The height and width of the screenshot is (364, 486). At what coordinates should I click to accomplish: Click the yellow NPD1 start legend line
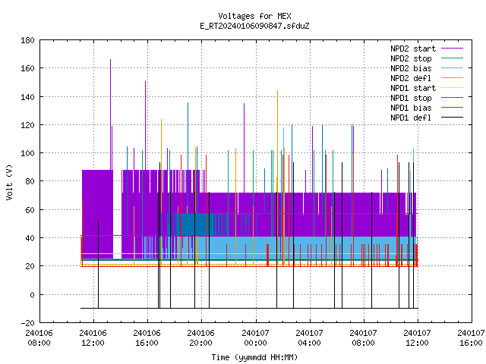point(452,88)
